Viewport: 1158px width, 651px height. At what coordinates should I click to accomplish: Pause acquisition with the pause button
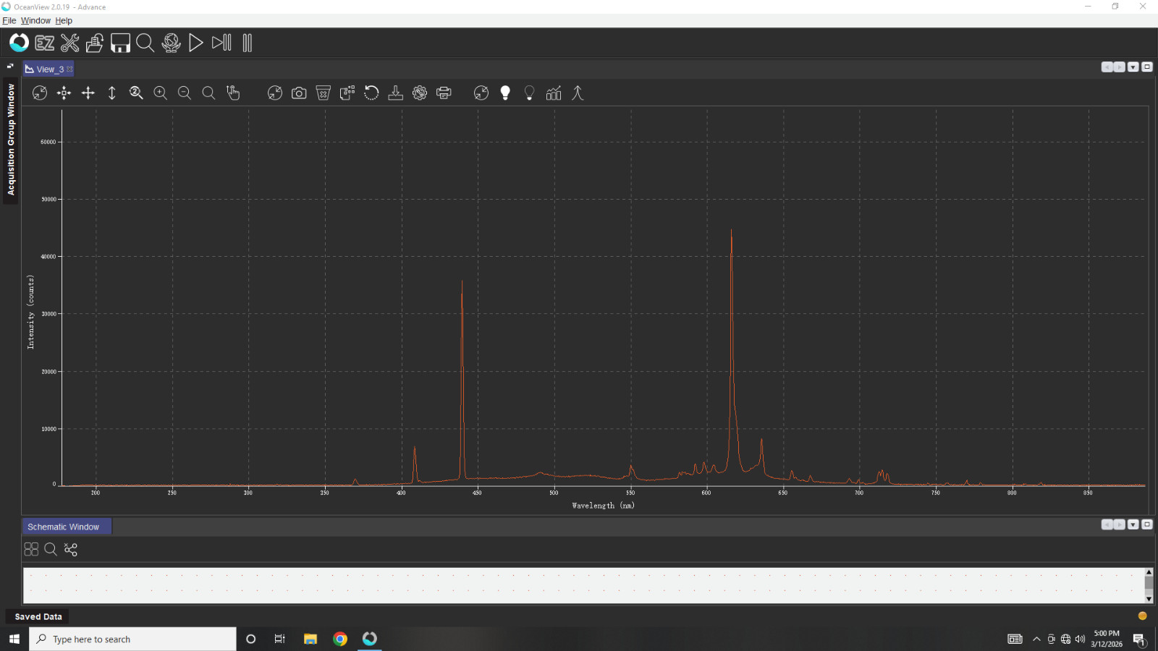[248, 43]
